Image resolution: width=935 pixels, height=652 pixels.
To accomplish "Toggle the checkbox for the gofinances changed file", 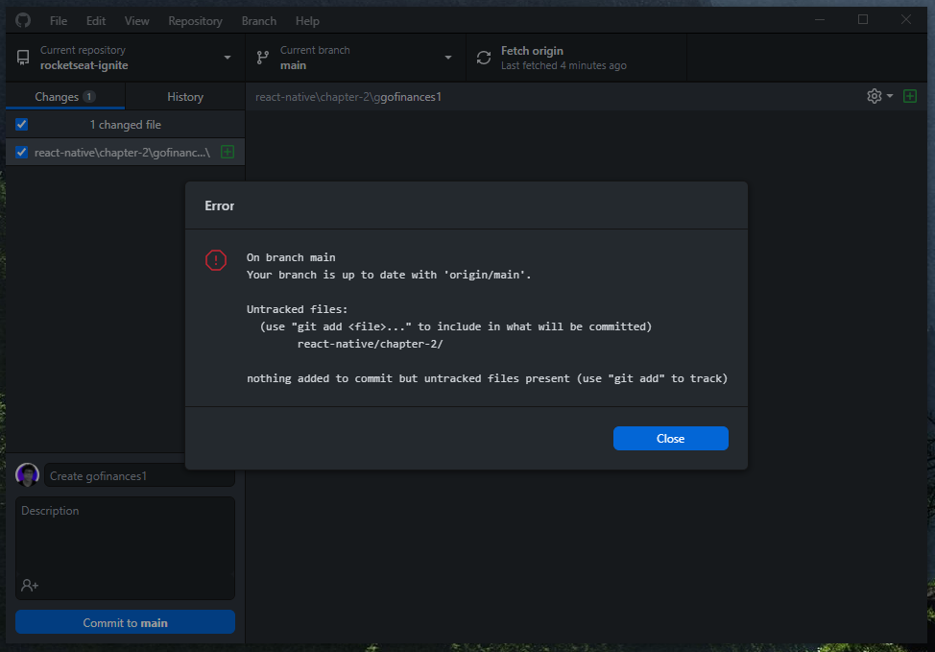I will tap(21, 152).
